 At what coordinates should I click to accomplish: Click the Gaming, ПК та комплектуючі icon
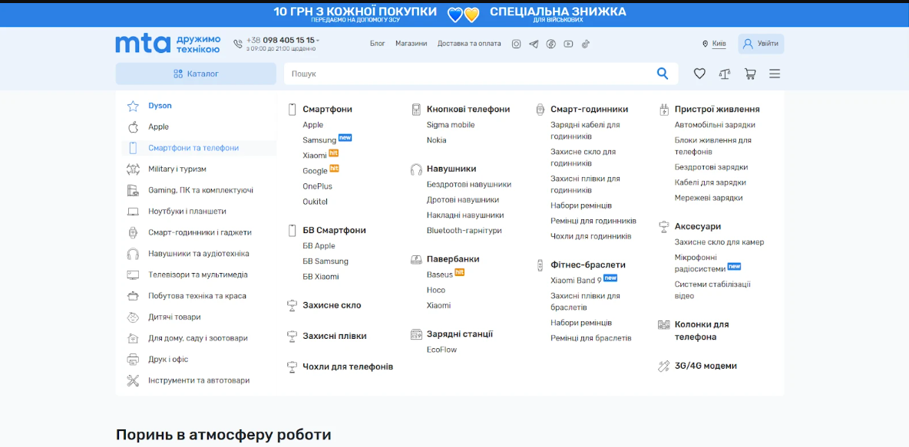[x=133, y=190]
